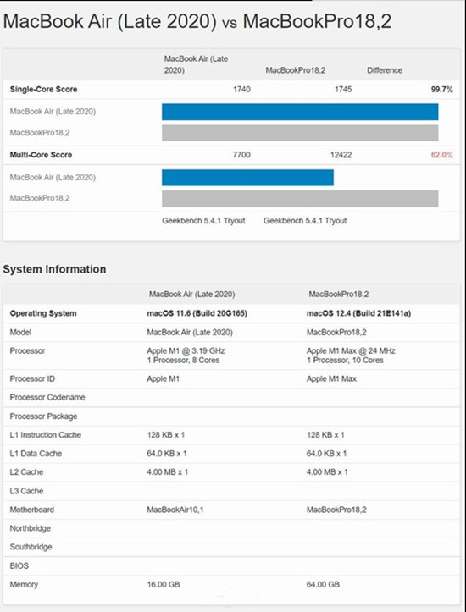
Task: Click the blue Multi-Core MacBook Air bar
Action: [247, 178]
